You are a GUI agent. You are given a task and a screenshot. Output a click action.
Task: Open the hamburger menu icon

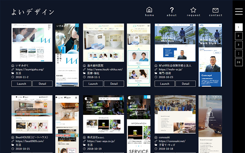(x=239, y=12)
